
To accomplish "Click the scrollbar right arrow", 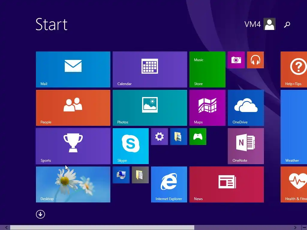I will coord(295,228).
